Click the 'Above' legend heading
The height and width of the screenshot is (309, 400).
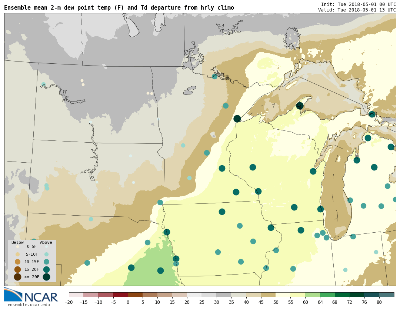[46, 242]
